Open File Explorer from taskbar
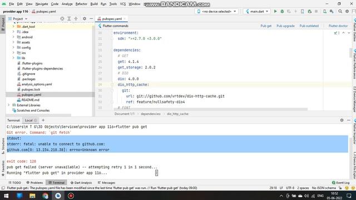The image size is (356, 200). point(32,196)
